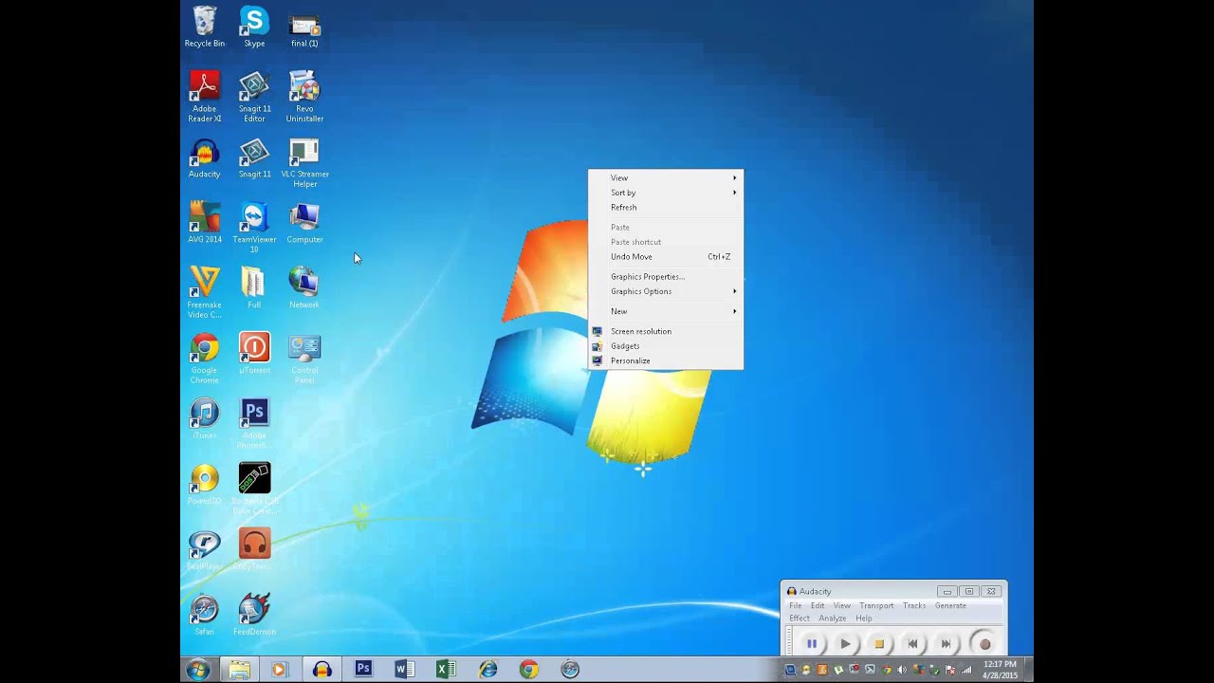This screenshot has height=683, width=1214.
Task: Click the Record button in Audacity
Action: coord(984,643)
